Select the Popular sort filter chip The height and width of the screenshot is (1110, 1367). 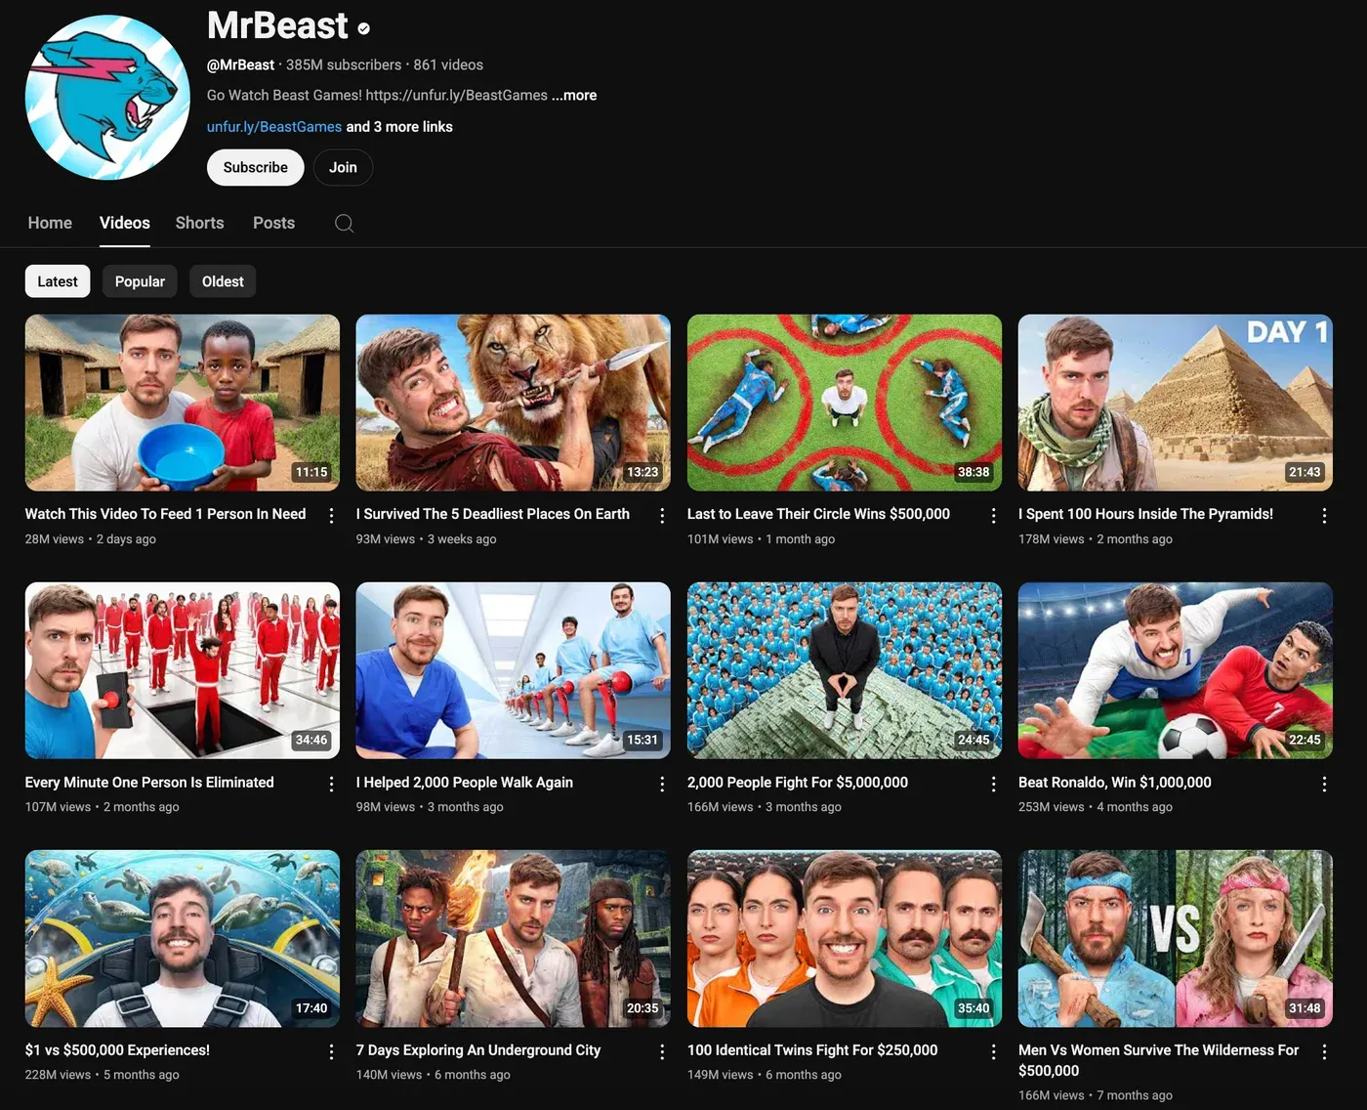coord(140,281)
